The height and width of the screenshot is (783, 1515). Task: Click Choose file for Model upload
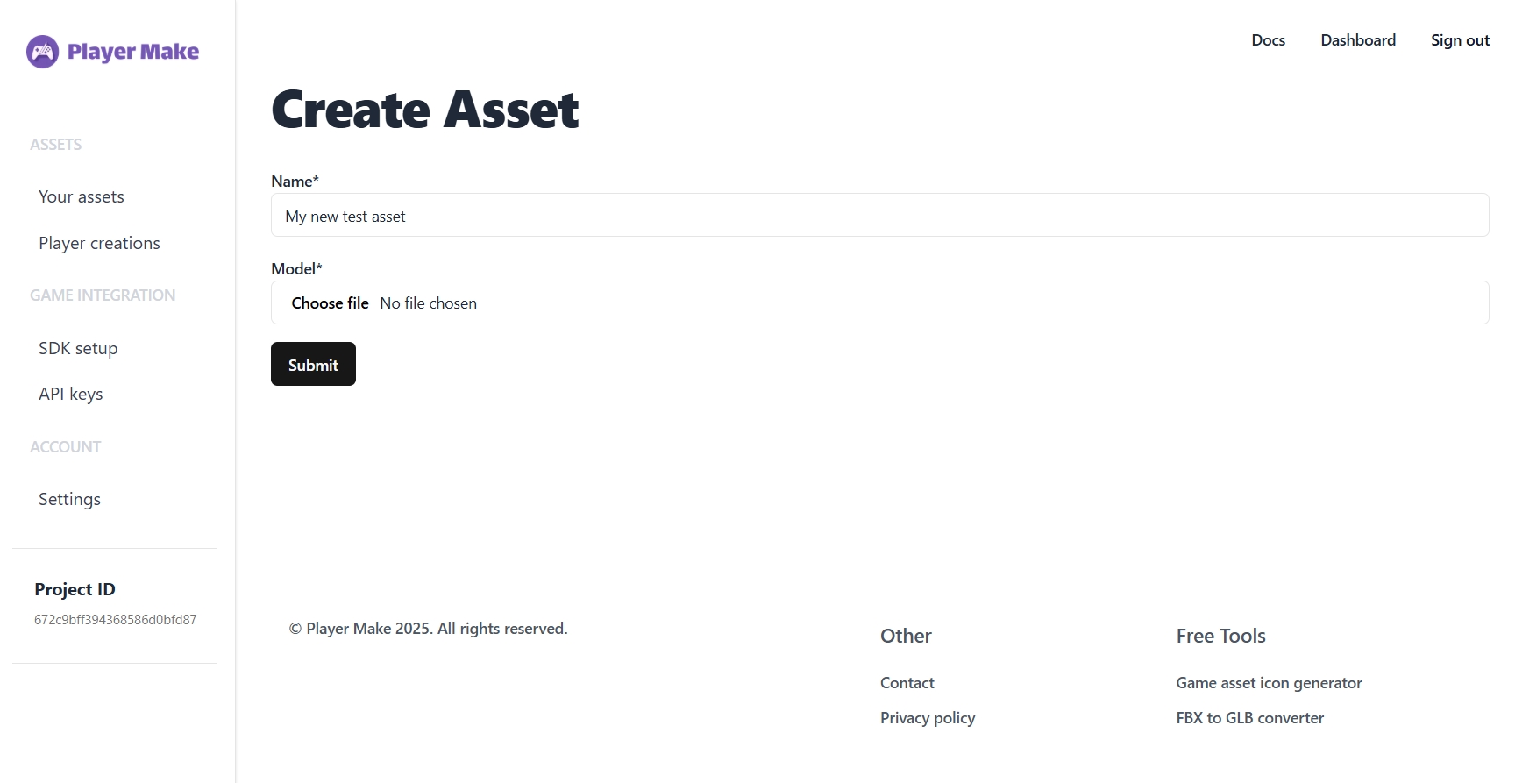tap(331, 303)
